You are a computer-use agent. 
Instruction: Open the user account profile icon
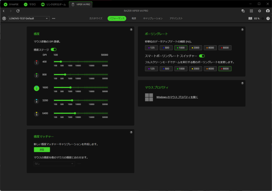268,11
